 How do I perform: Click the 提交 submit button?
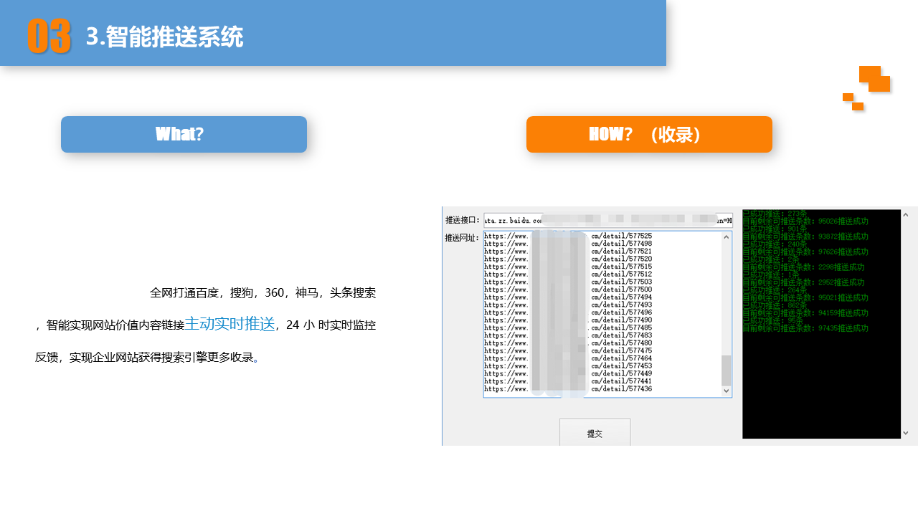[595, 432]
